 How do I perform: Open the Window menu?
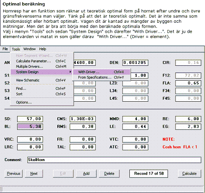pos(29,49)
